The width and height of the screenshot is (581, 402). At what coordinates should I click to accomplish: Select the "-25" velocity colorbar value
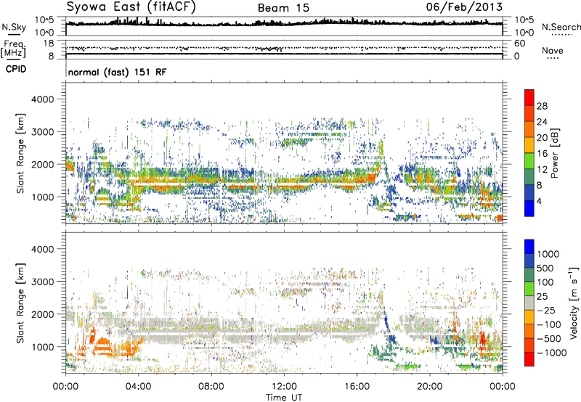point(546,311)
